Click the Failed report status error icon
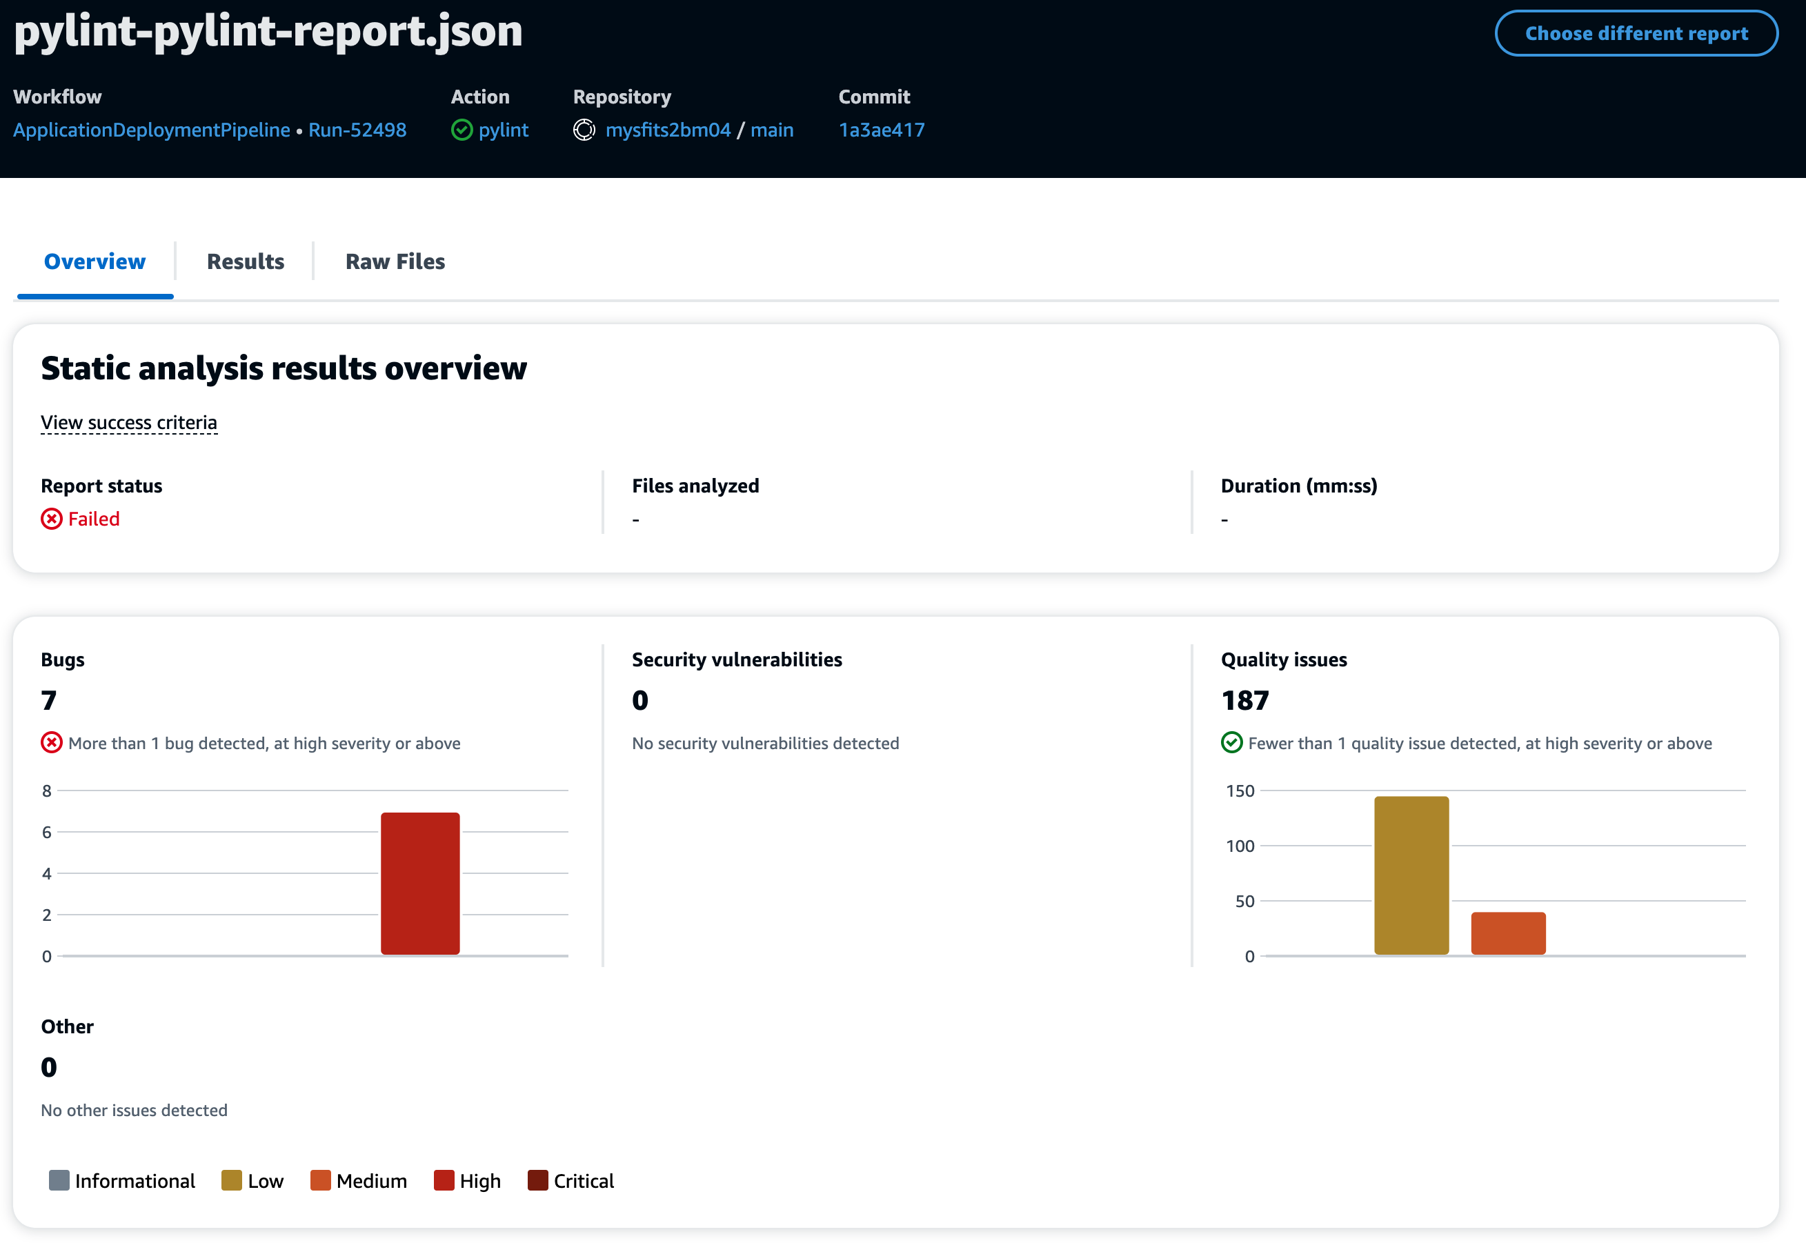This screenshot has height=1243, width=1806. coord(50,518)
